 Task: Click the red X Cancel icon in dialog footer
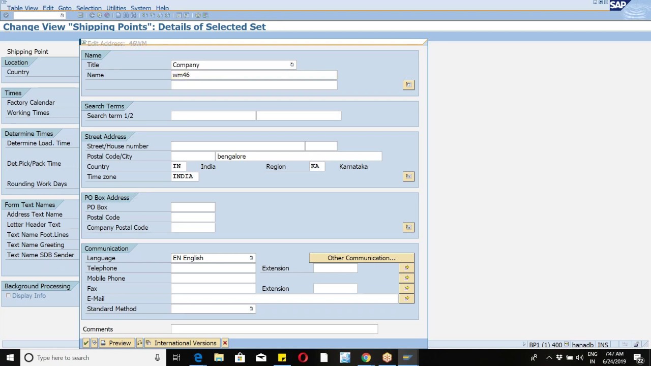[225, 343]
